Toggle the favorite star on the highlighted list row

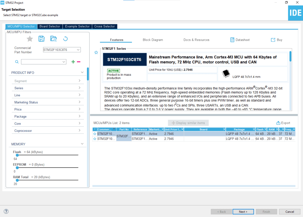coord(95,134)
